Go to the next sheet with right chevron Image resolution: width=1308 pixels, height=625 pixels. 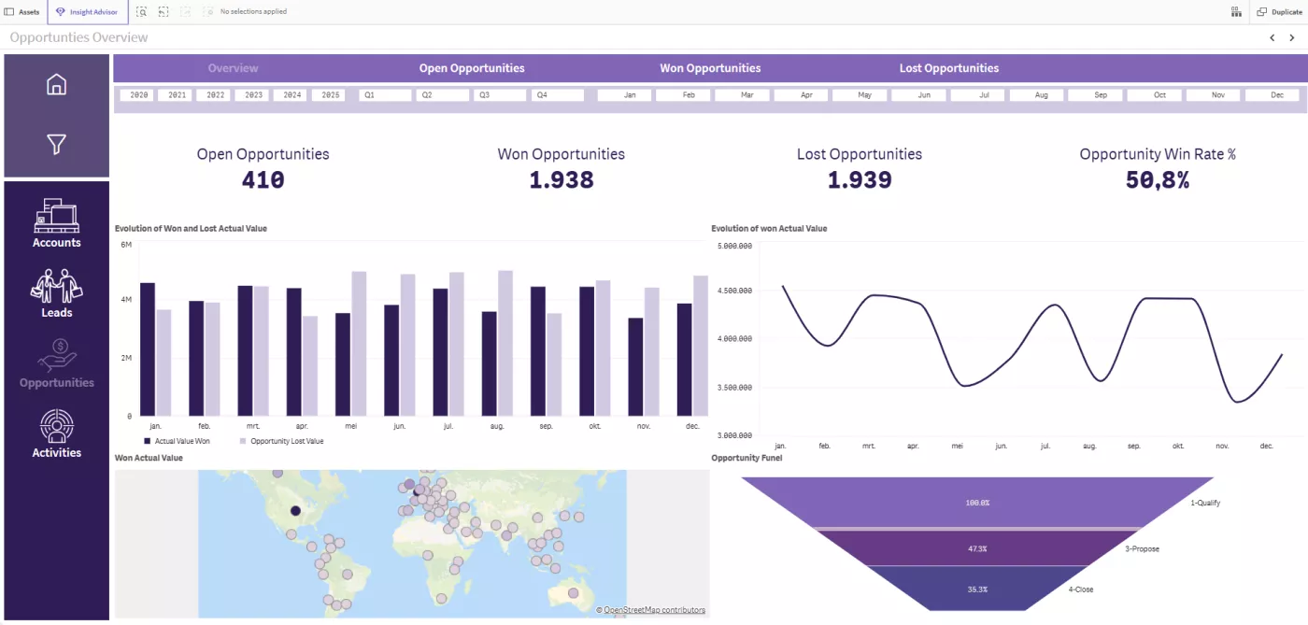tap(1292, 37)
